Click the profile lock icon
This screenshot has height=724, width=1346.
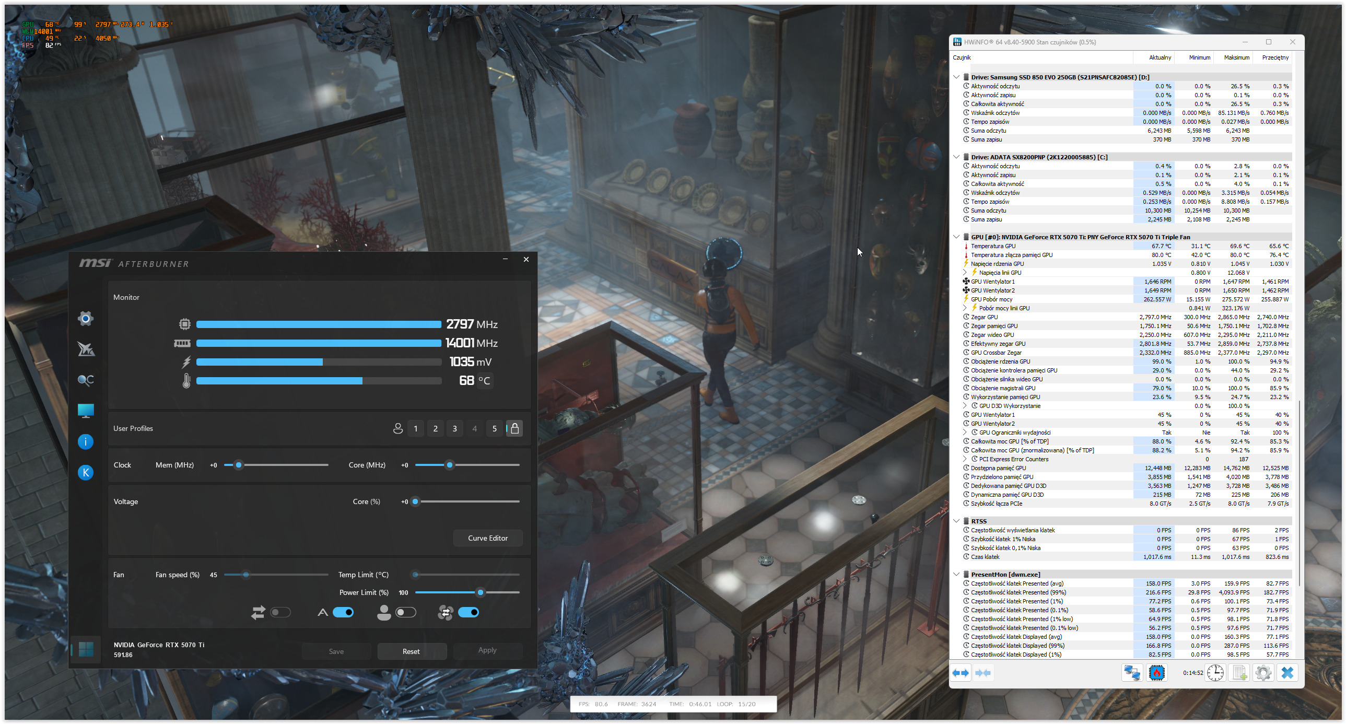tap(514, 429)
